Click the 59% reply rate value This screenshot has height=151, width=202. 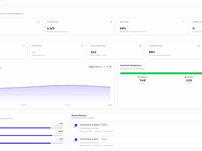(123, 28)
